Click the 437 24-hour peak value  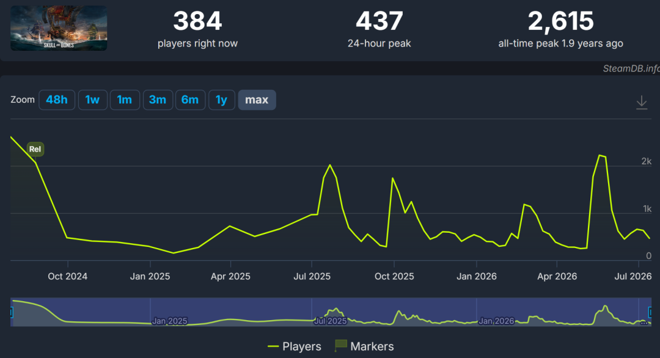(x=380, y=21)
